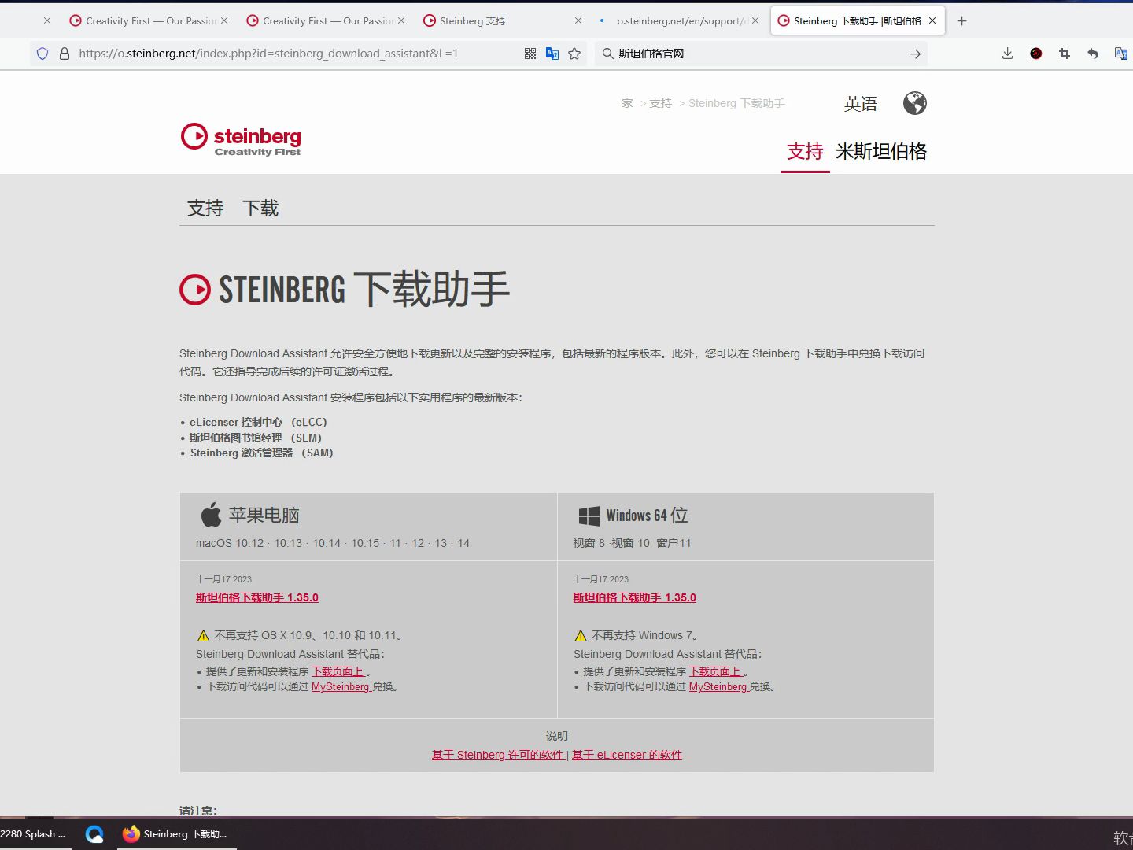Image resolution: width=1133 pixels, height=850 pixels.
Task: Download 斯坦伯格下载助手 1.35.0 for Mac
Action: [257, 597]
